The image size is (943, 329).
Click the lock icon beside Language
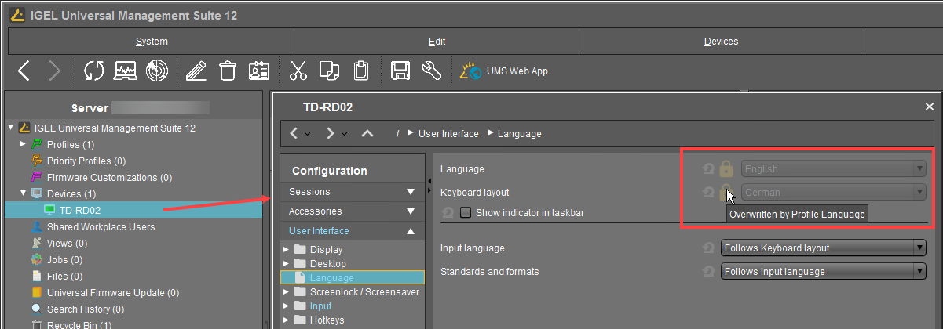726,168
